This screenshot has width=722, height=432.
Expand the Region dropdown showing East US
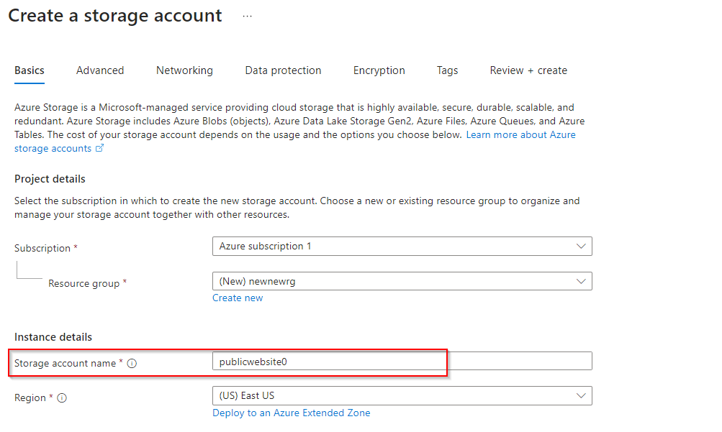point(402,396)
